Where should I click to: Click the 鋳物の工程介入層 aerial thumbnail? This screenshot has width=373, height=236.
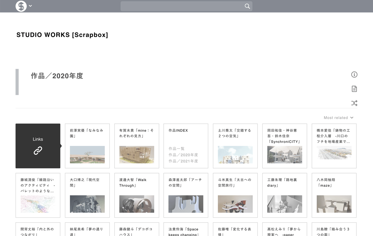pos(334,153)
